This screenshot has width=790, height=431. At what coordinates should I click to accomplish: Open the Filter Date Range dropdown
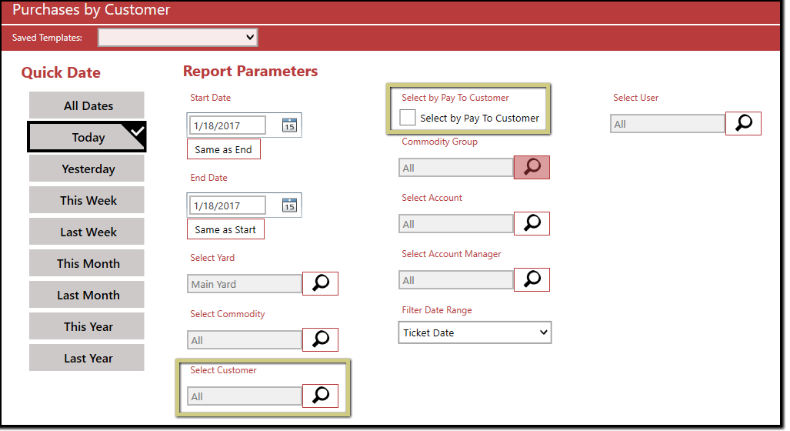(475, 332)
